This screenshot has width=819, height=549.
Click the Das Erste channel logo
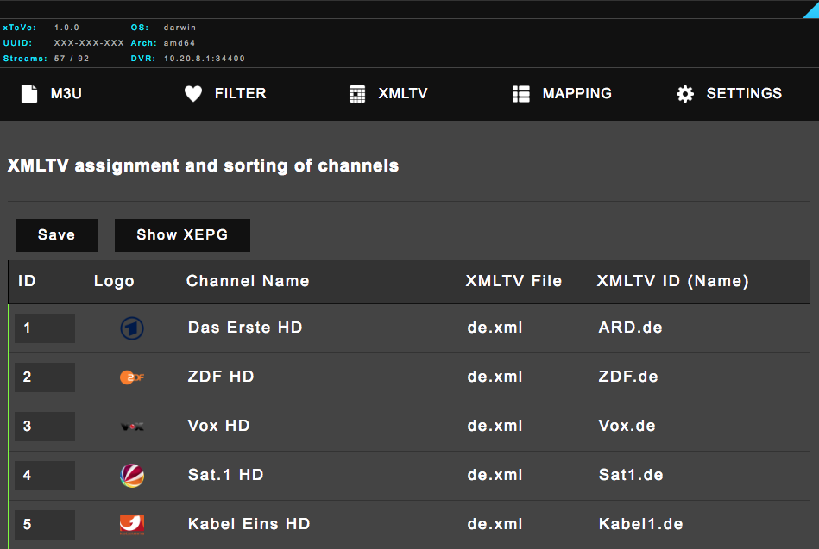pyautogui.click(x=132, y=328)
